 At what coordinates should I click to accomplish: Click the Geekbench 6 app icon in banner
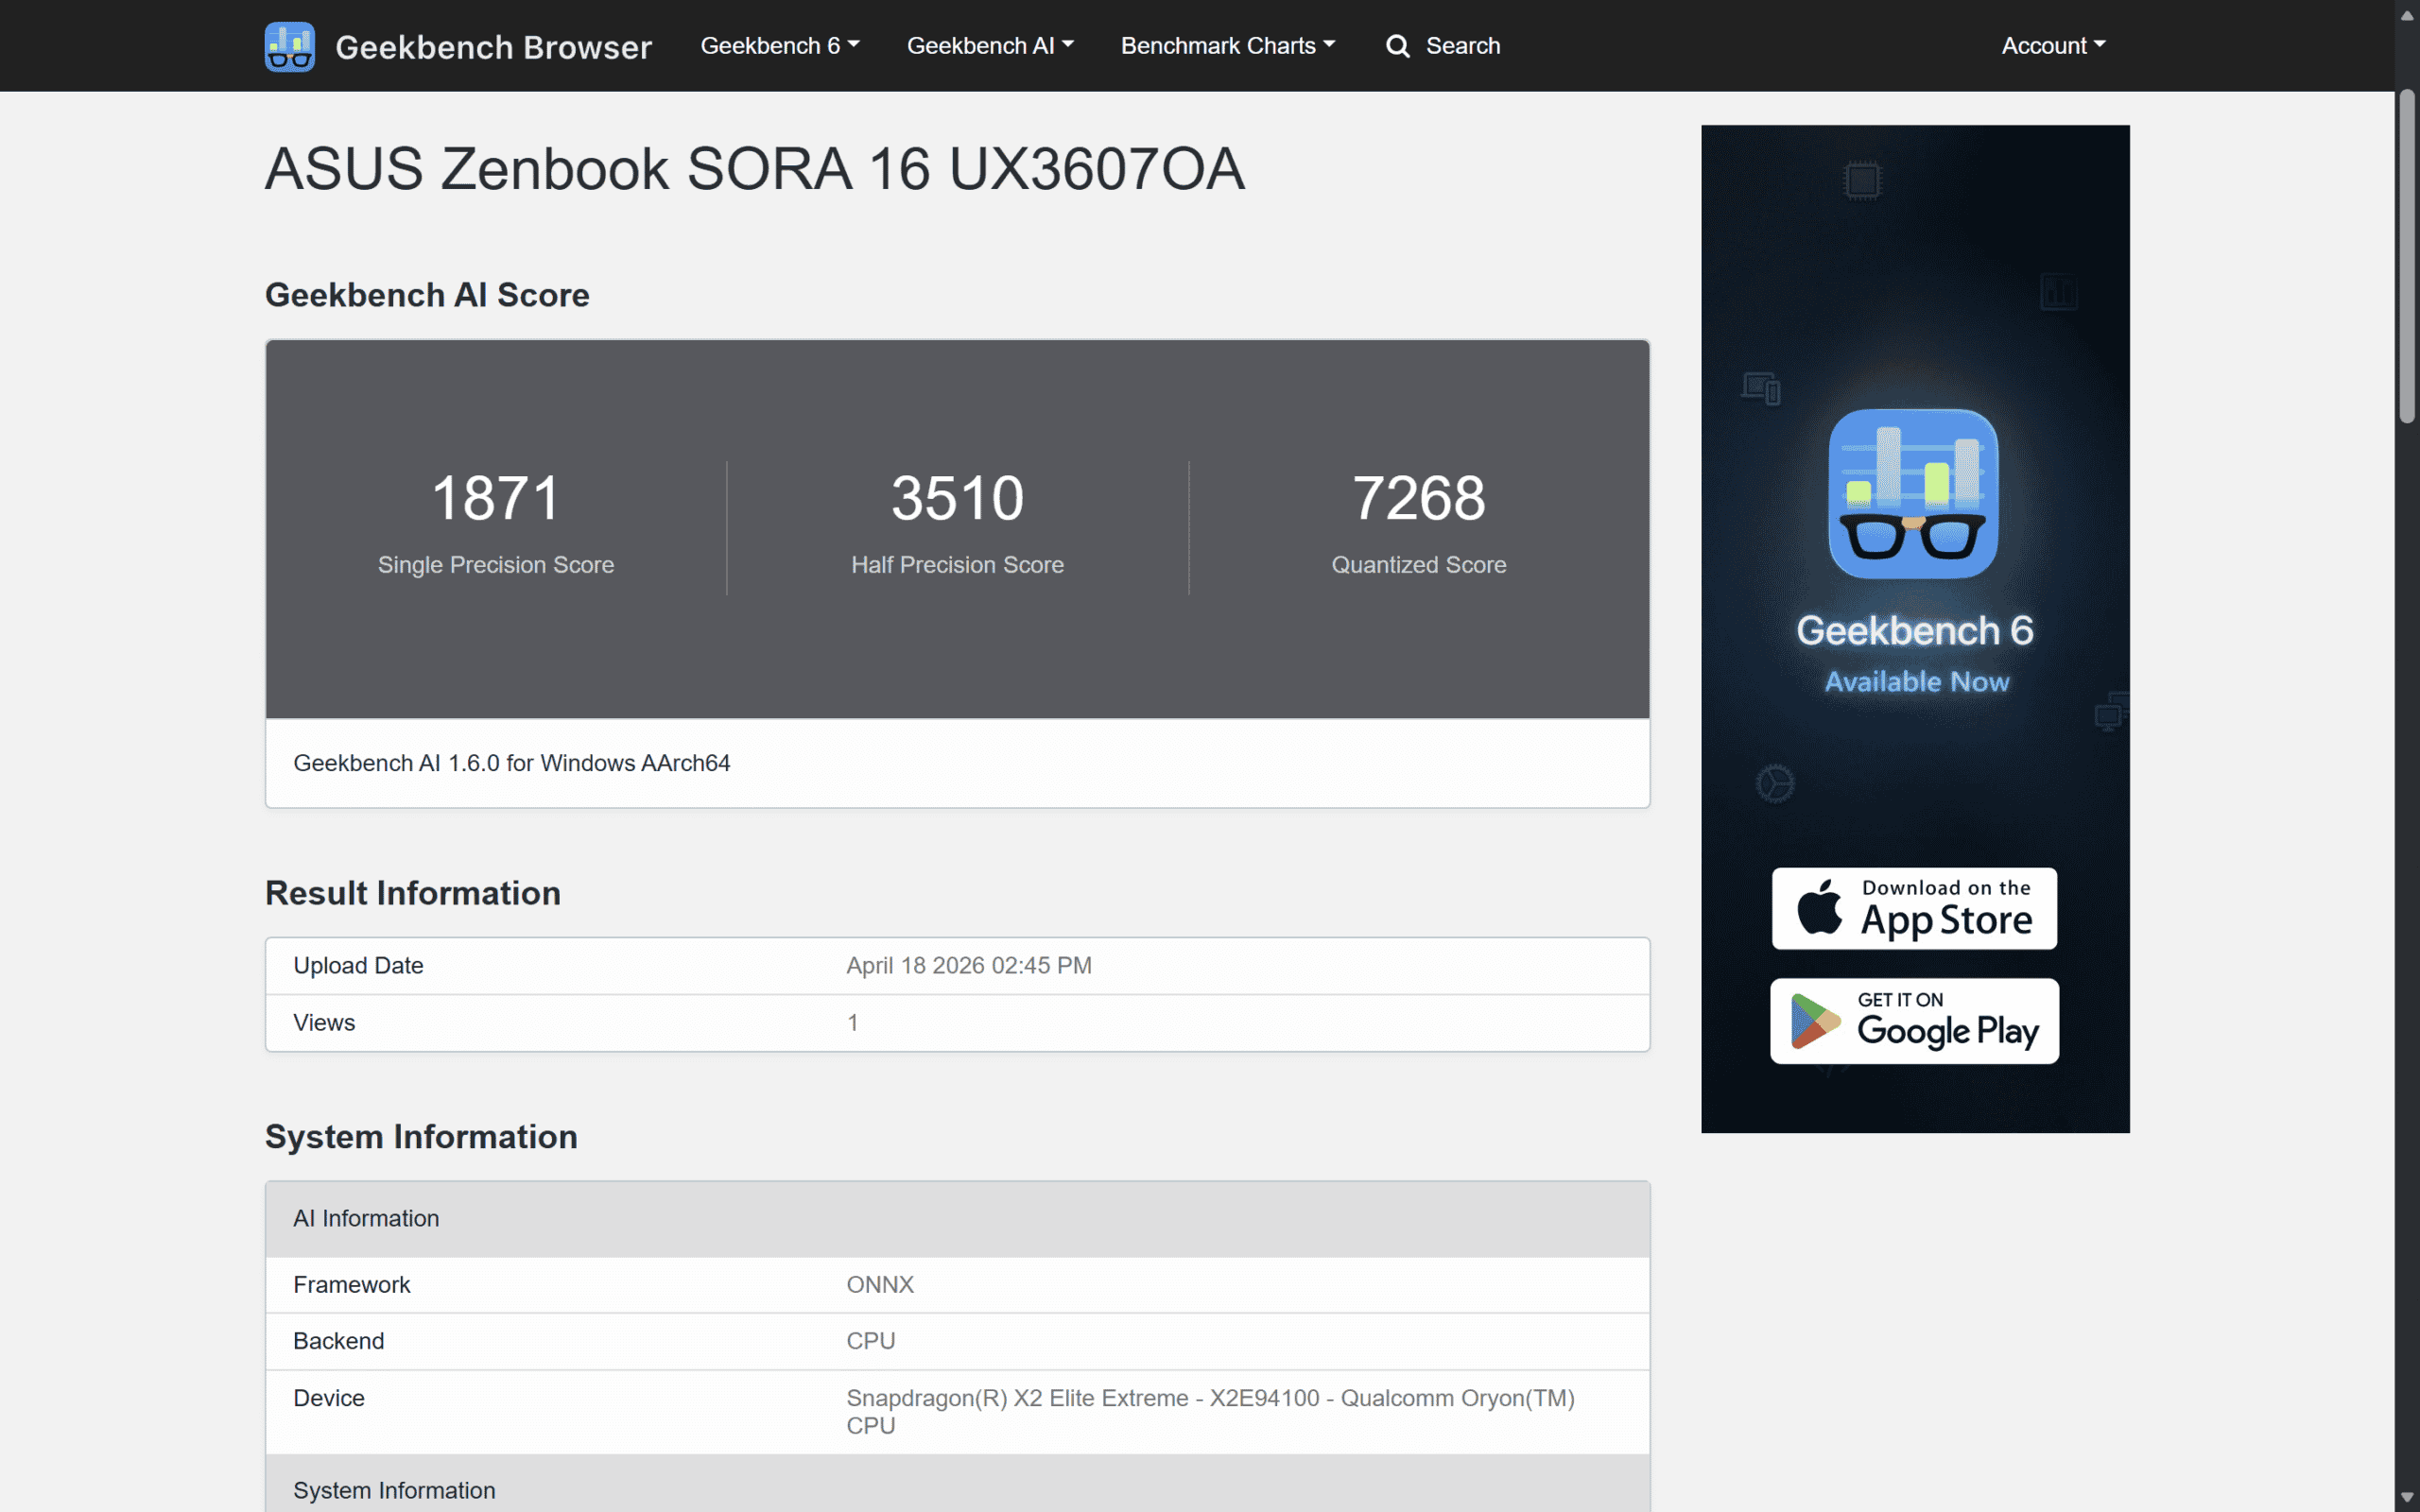[x=1913, y=494]
